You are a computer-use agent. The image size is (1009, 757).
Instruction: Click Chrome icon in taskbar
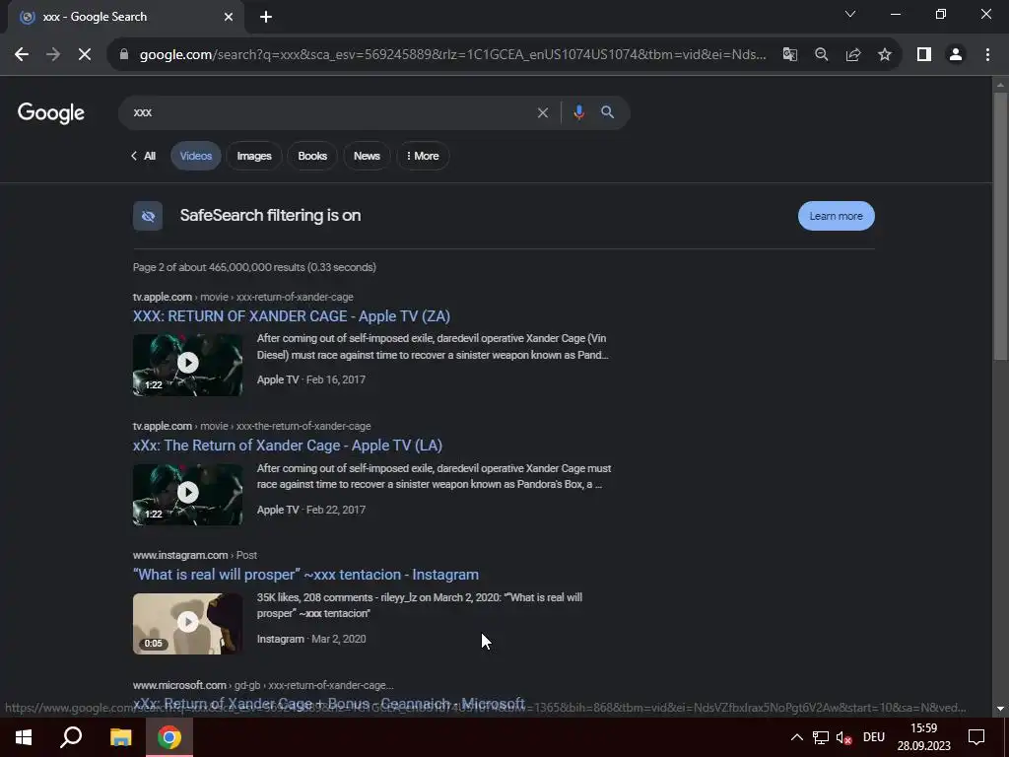(x=169, y=737)
